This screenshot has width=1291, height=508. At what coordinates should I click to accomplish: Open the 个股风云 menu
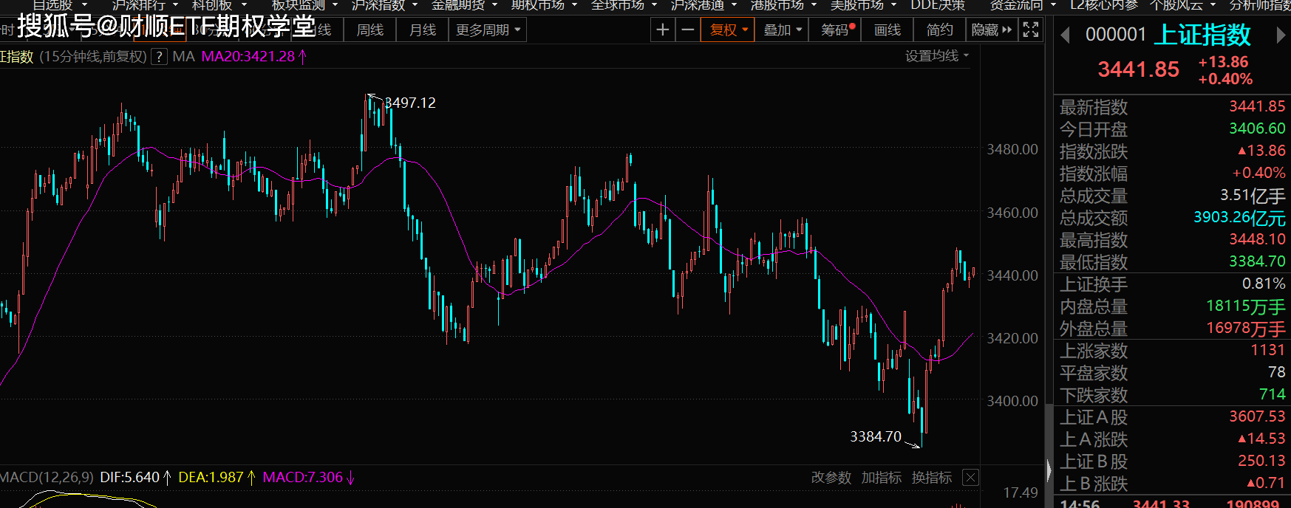(x=1182, y=5)
